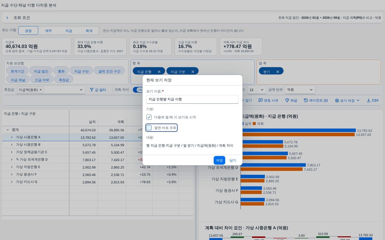
Task: Expand the 조회 조건 panel chevron
Action: [x=7, y=18]
